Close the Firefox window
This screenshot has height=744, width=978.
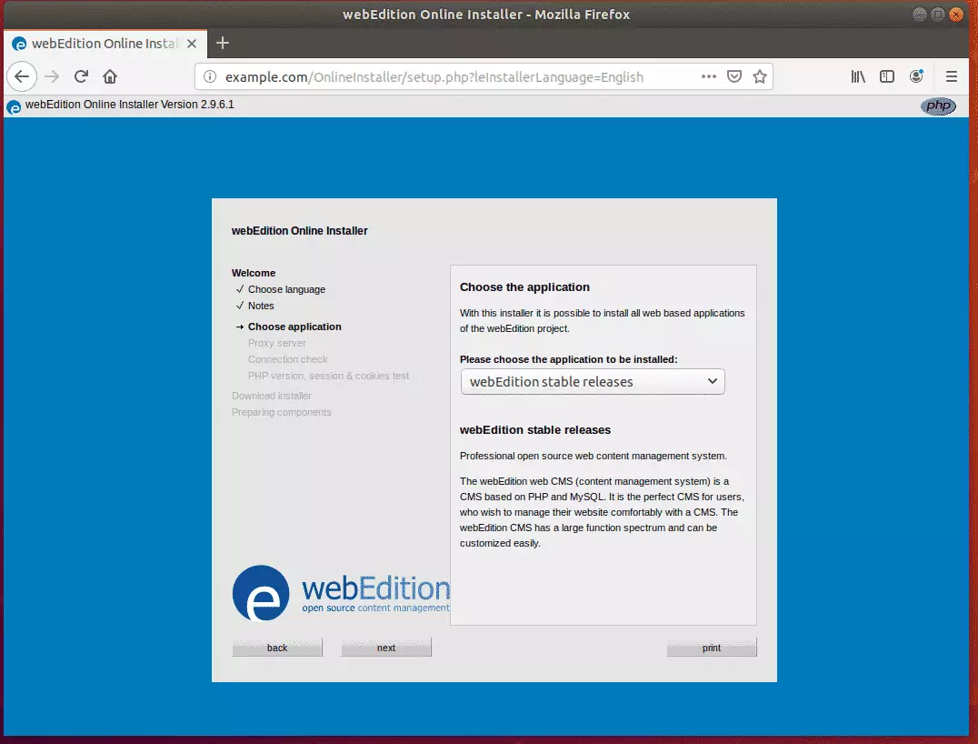pos(956,15)
